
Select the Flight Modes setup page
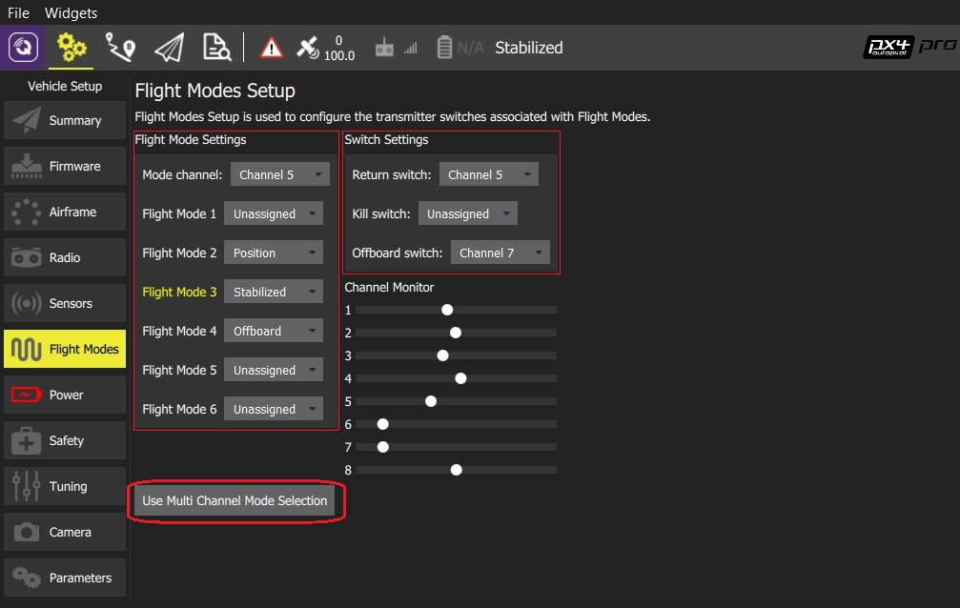pyautogui.click(x=65, y=349)
